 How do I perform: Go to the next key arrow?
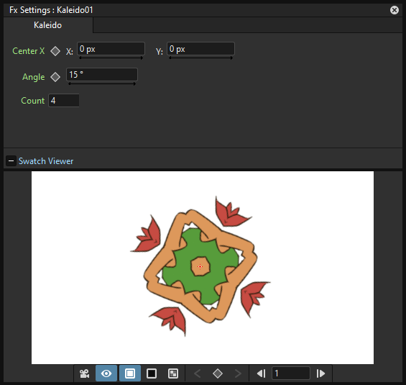click(x=238, y=373)
